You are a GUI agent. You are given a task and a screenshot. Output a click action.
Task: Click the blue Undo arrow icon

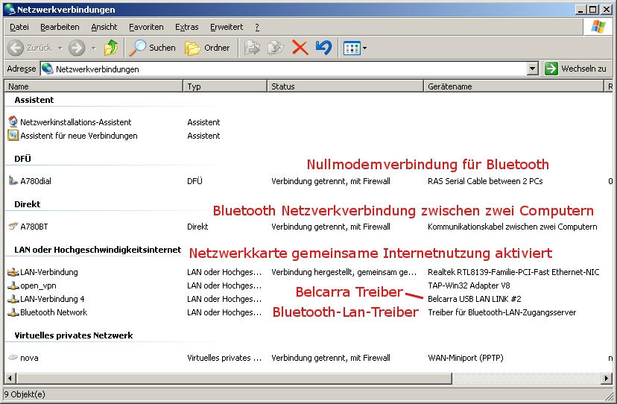[x=323, y=48]
